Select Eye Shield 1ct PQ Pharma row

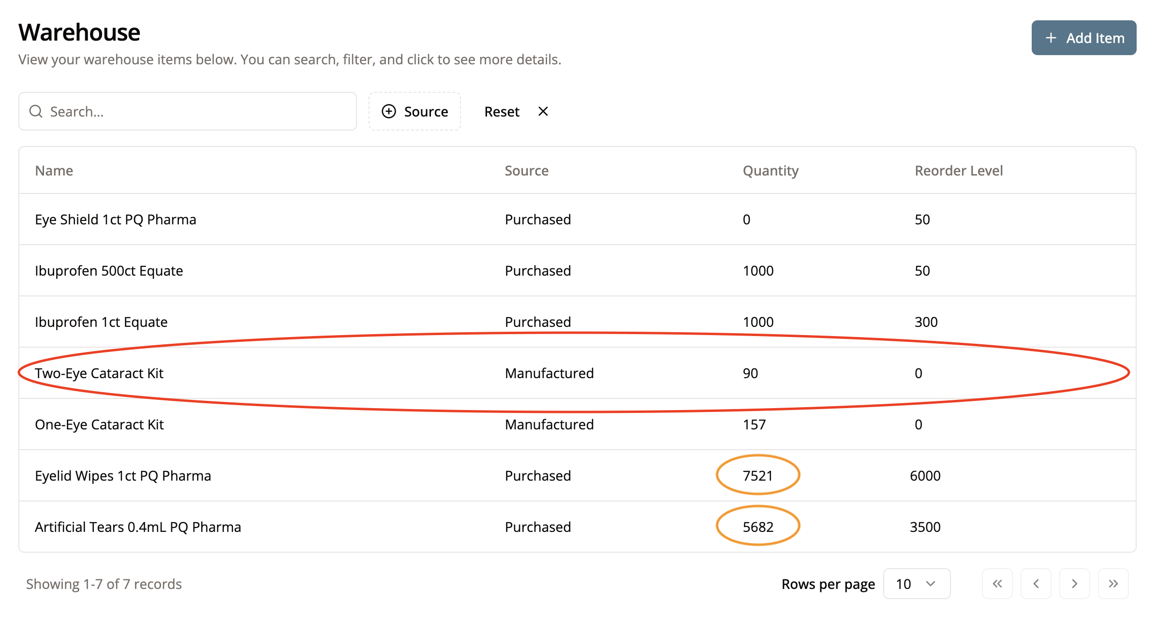(116, 220)
